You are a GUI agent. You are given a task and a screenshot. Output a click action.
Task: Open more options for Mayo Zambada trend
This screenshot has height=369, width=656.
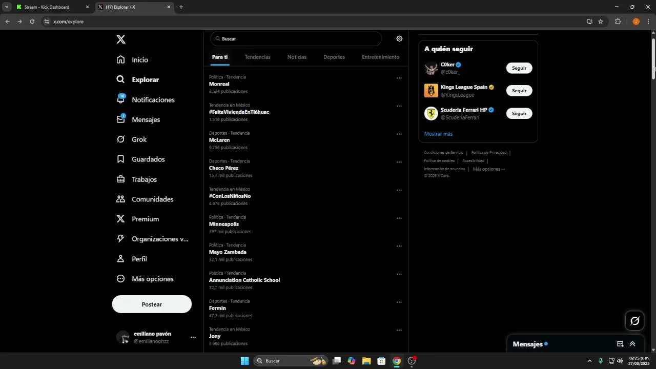click(399, 246)
